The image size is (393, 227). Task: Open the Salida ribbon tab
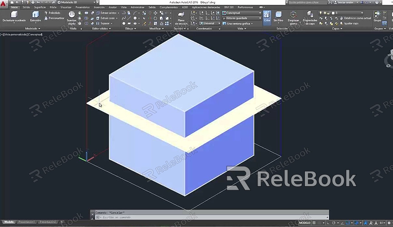click(152, 7)
